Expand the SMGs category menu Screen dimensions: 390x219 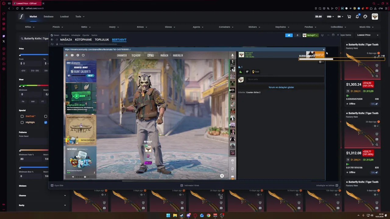[86, 27]
